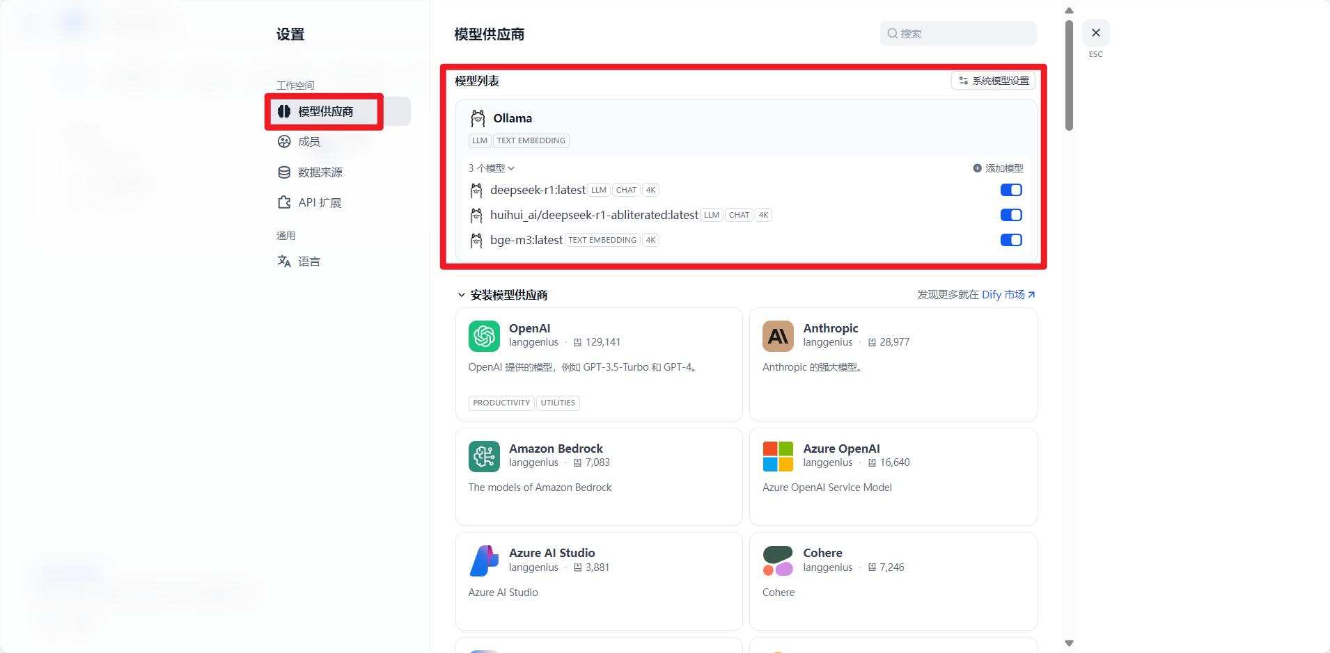The image size is (1330, 653).
Task: Click the brain icon beside 模型供应商
Action: [284, 111]
